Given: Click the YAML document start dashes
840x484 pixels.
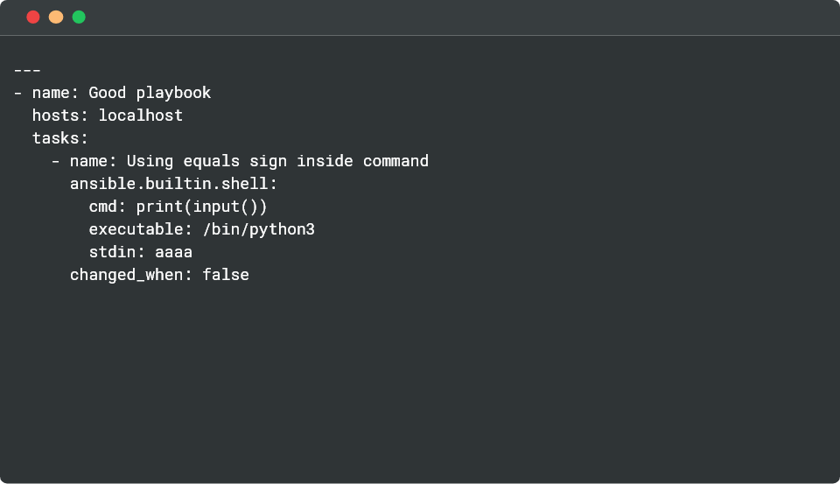Looking at the screenshot, I should click(x=28, y=70).
